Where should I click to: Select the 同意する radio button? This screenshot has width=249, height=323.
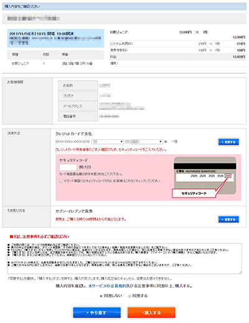point(129,296)
